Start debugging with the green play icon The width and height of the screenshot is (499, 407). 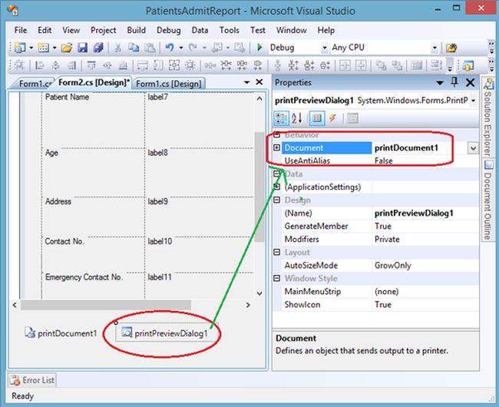259,48
